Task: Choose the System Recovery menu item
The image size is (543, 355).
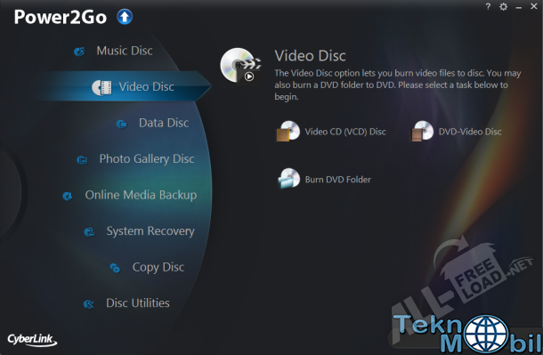Action: pos(150,231)
